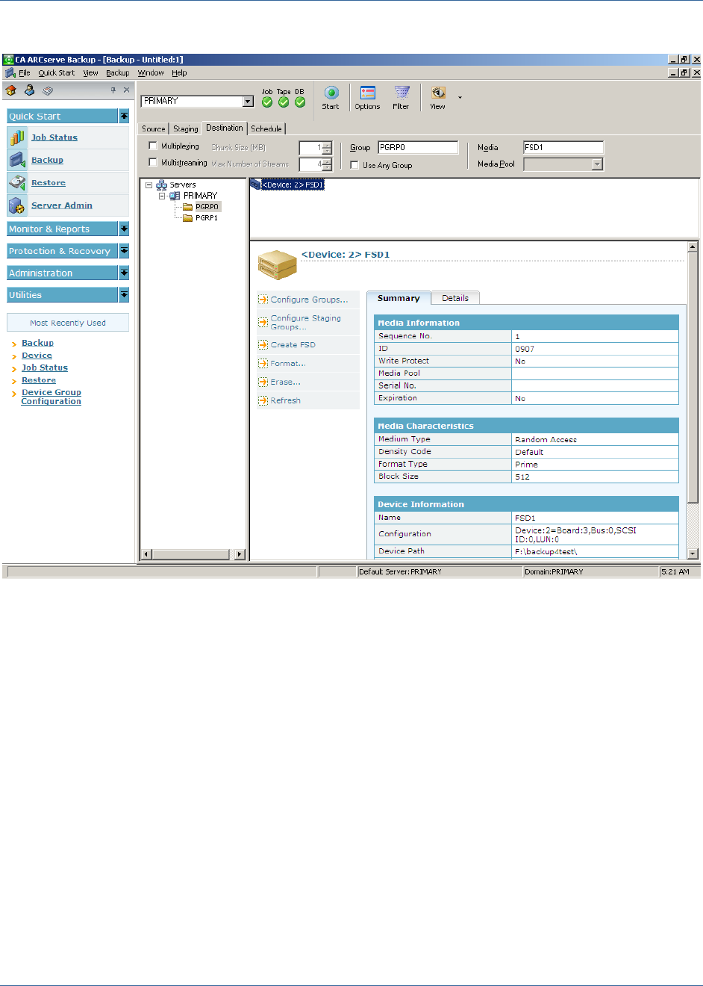Click the Refresh arrow icon
Viewport: 703px width, 986px height.
coord(263,401)
